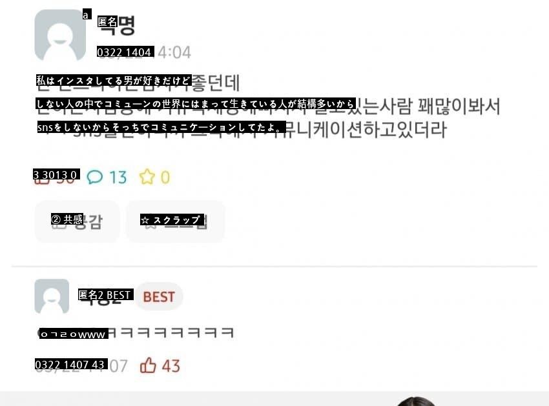Open the partially visible image at bottom
549x406 pixels.
416,401
